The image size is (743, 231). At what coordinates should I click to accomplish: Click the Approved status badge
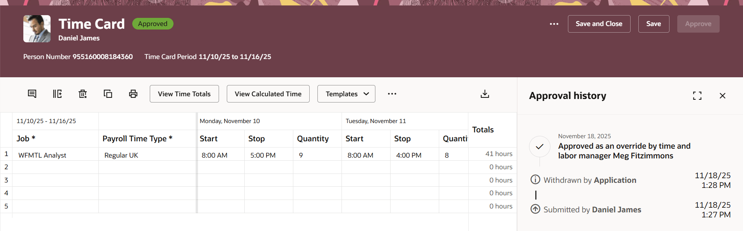(x=152, y=24)
